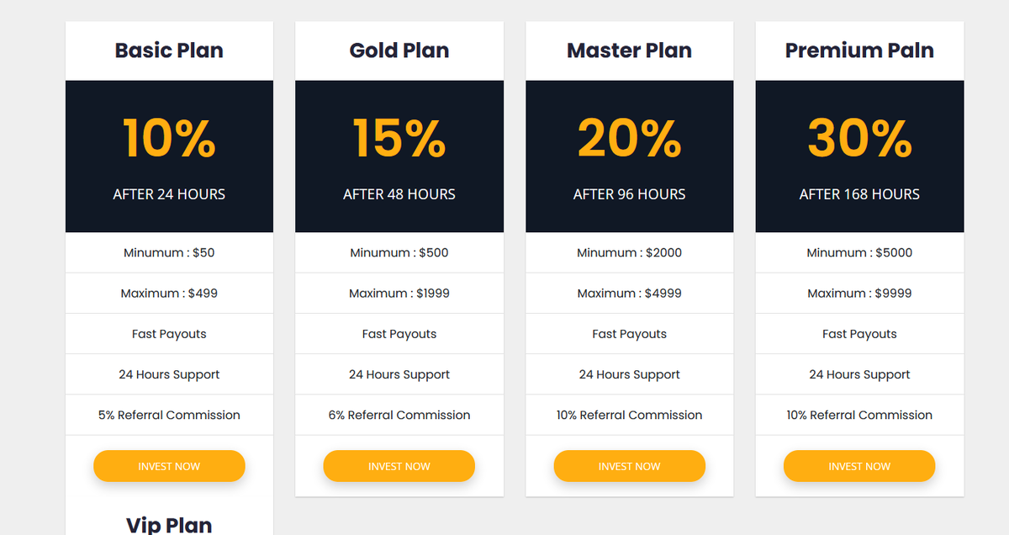1009x535 pixels.
Task: Select the Basic Plan heading
Action: pyautogui.click(x=169, y=50)
